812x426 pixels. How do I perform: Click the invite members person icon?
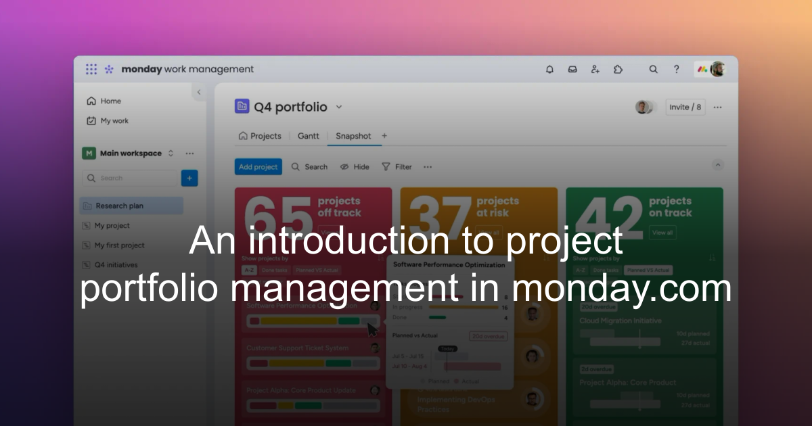pyautogui.click(x=595, y=69)
